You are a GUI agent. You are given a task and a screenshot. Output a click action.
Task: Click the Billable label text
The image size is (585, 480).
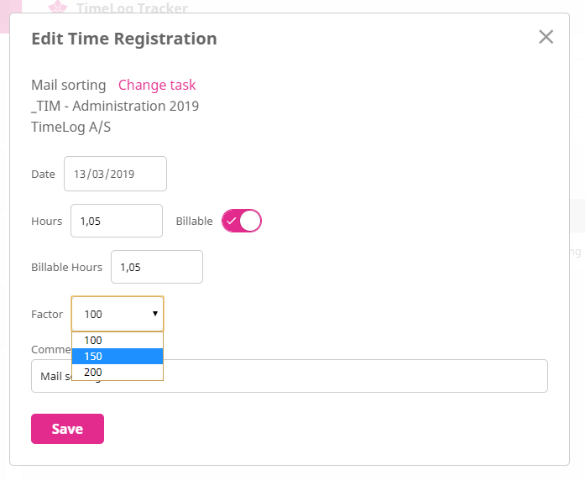[x=194, y=221]
